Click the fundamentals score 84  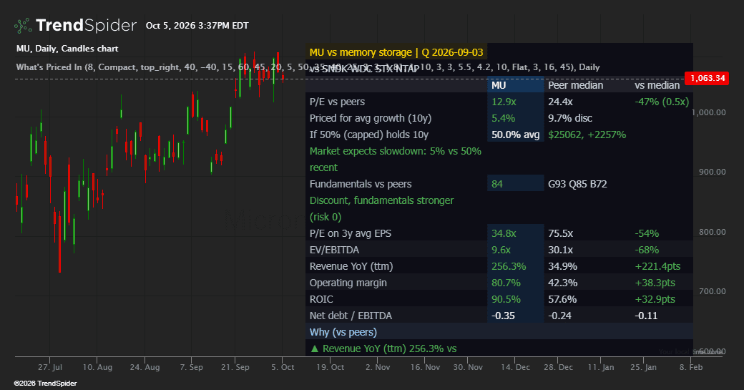[x=496, y=184]
